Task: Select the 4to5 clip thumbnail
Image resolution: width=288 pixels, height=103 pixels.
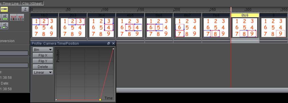Action: tap(130, 27)
